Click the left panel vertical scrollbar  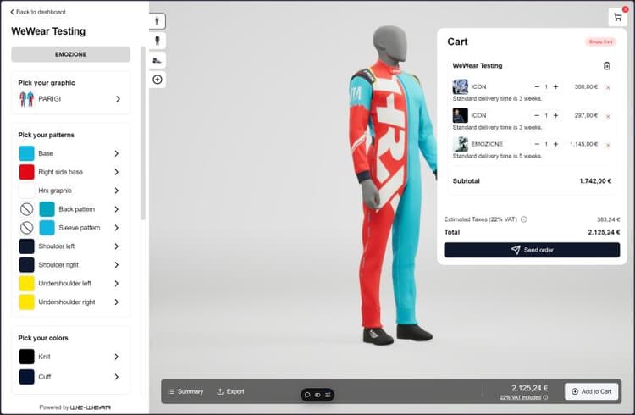pyautogui.click(x=142, y=134)
